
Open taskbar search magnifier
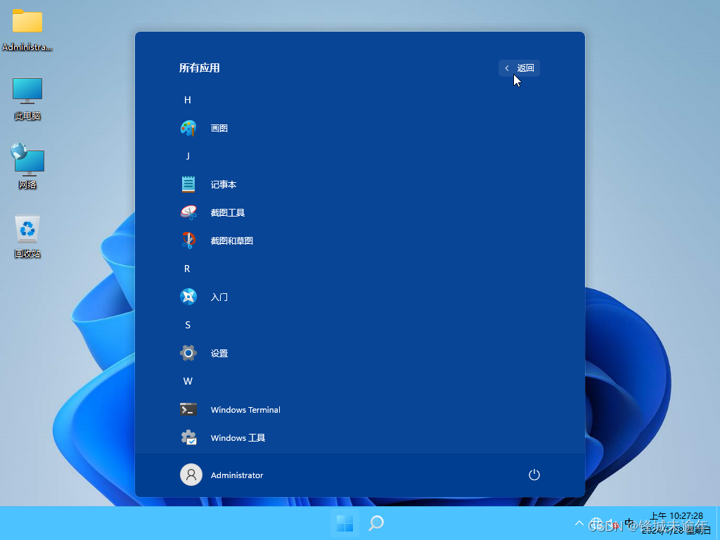click(376, 523)
